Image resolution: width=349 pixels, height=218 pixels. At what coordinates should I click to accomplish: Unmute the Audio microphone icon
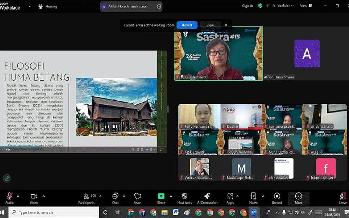(9, 196)
